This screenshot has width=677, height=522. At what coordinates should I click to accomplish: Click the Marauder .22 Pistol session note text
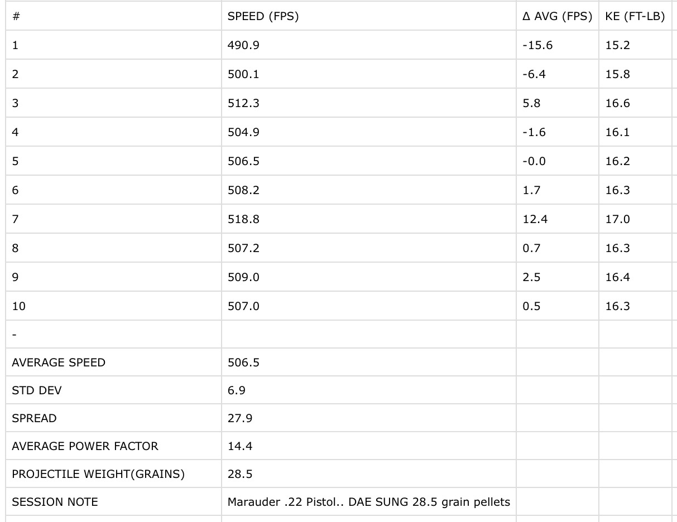coord(369,502)
